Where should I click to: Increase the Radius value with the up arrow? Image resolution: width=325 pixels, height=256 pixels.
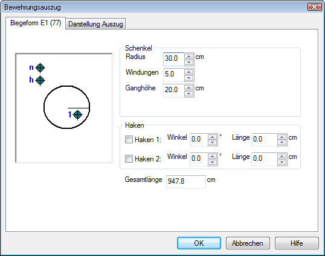tap(188, 57)
